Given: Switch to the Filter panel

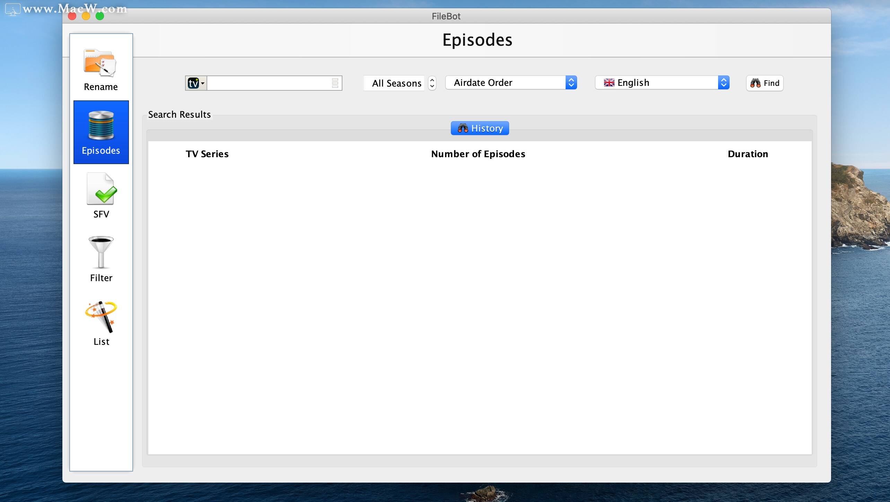Looking at the screenshot, I should pyautogui.click(x=101, y=260).
